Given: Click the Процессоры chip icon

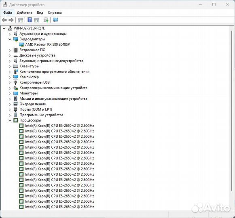Looking at the screenshot, I should pos(16,120).
